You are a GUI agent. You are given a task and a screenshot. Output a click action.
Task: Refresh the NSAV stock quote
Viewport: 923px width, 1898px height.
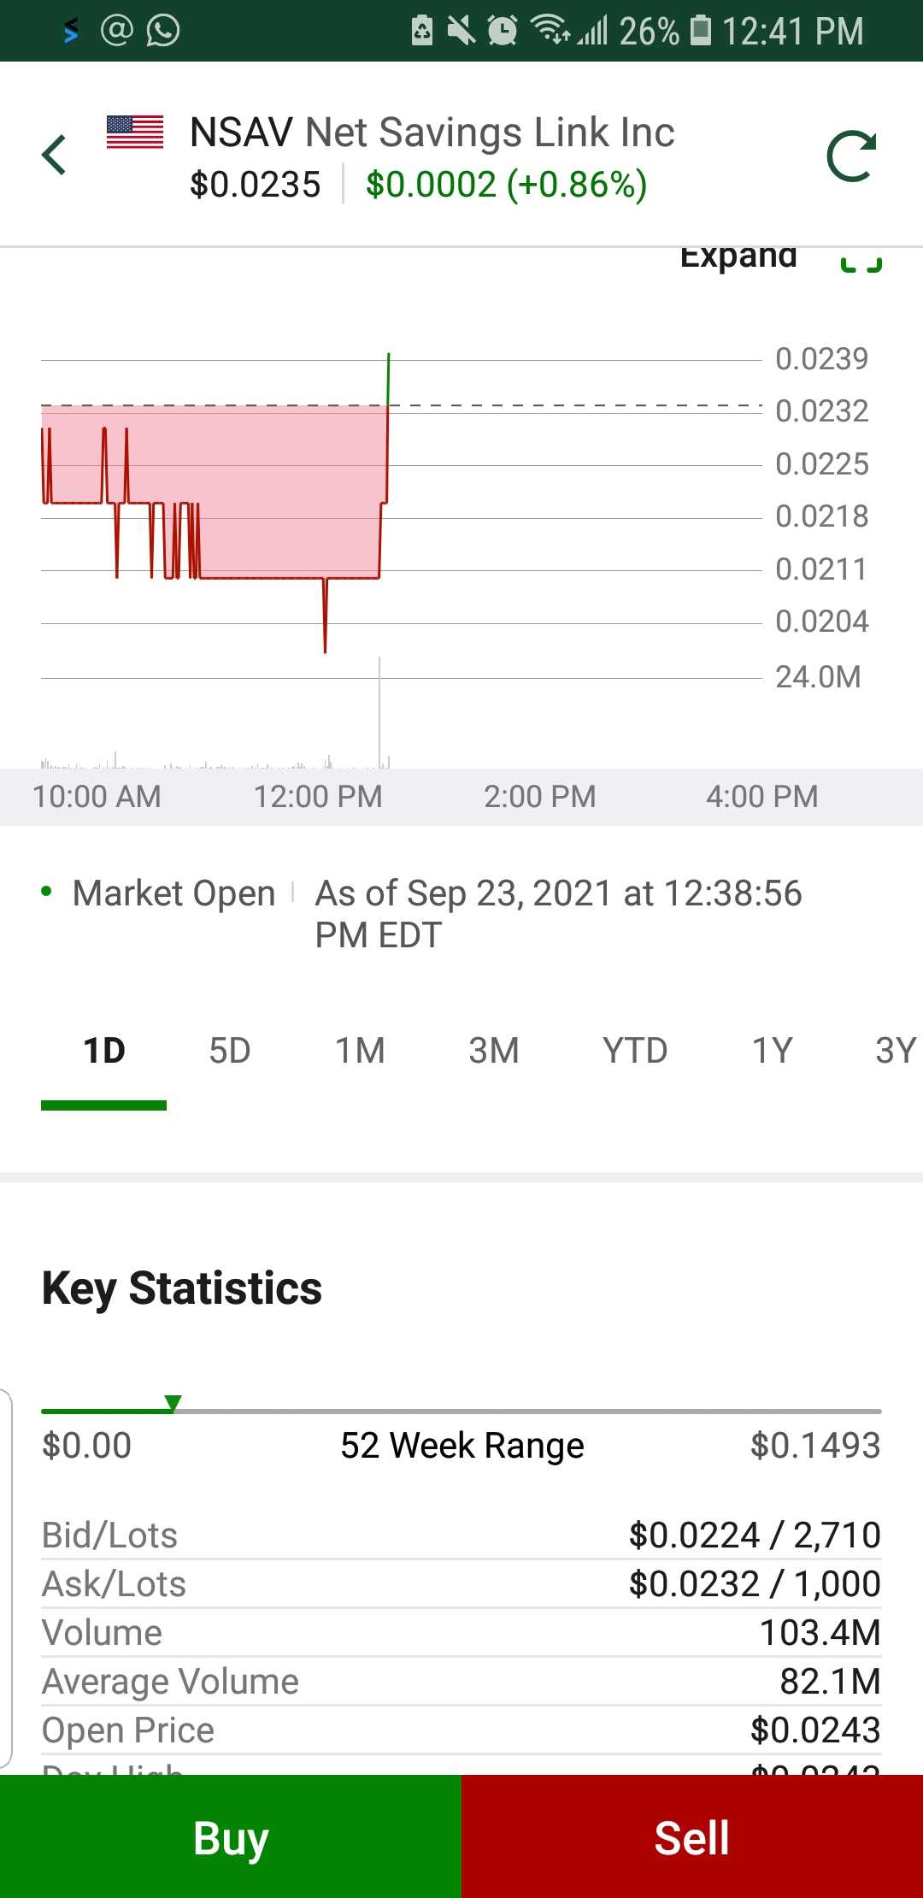(x=852, y=156)
